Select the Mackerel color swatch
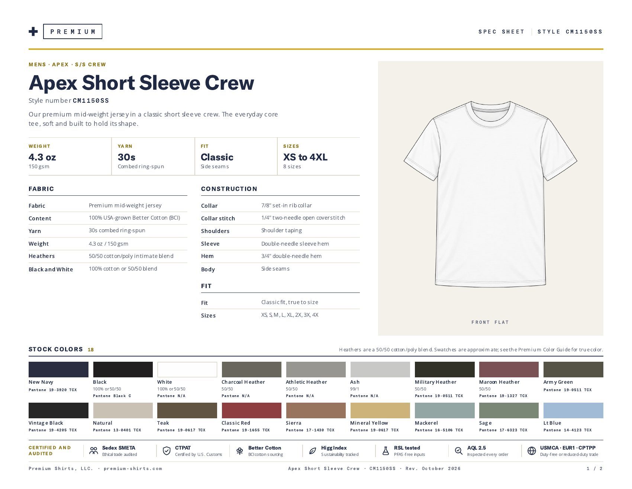 (445, 410)
